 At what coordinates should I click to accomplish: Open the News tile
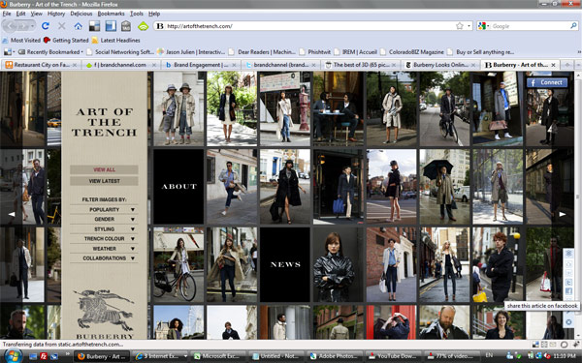(x=285, y=264)
